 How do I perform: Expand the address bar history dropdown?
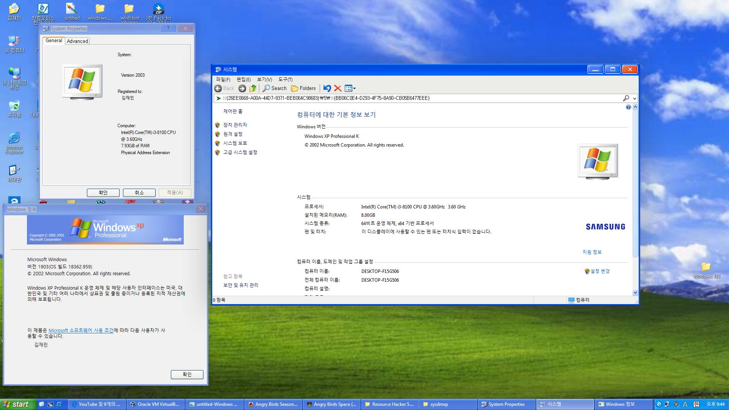634,98
